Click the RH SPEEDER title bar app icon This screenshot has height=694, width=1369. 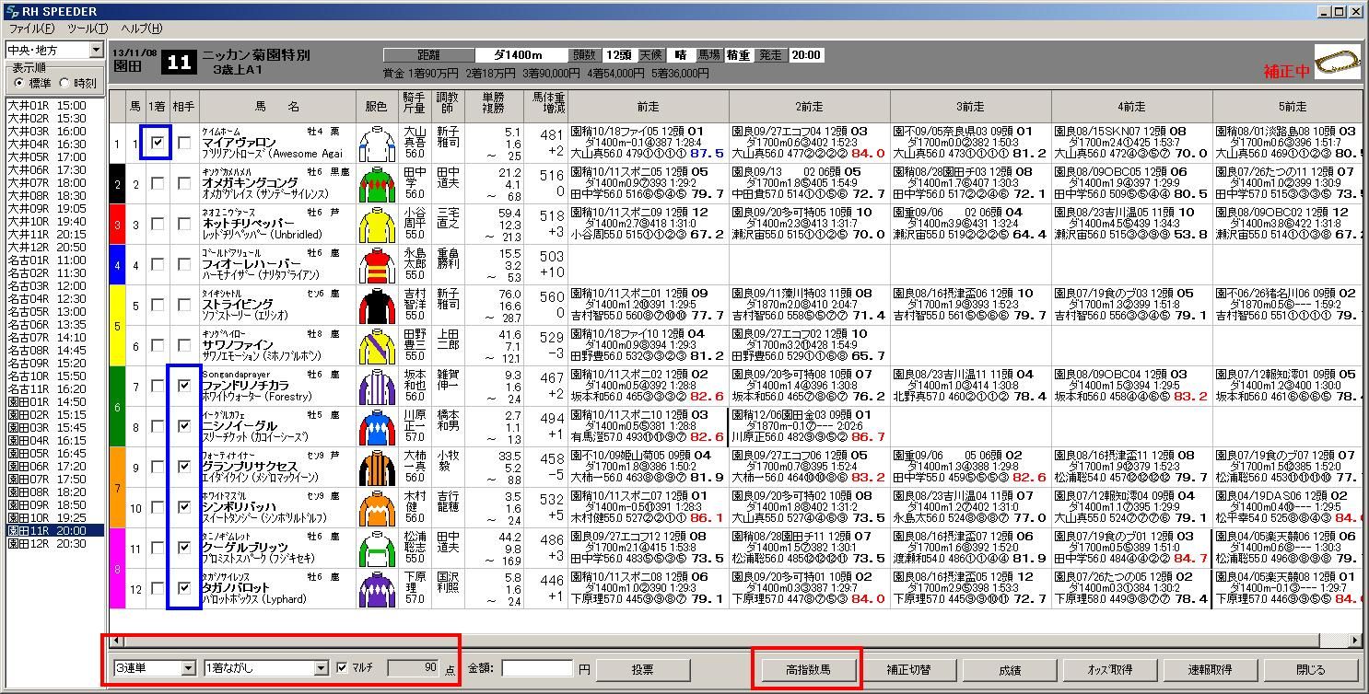click(x=10, y=11)
